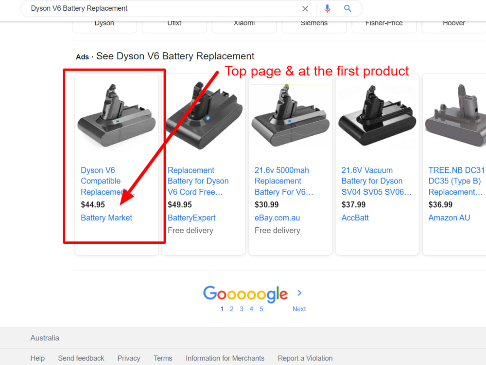This screenshot has width=486, height=365.
Task: Visit the AccBatt seller link
Action: click(x=355, y=218)
